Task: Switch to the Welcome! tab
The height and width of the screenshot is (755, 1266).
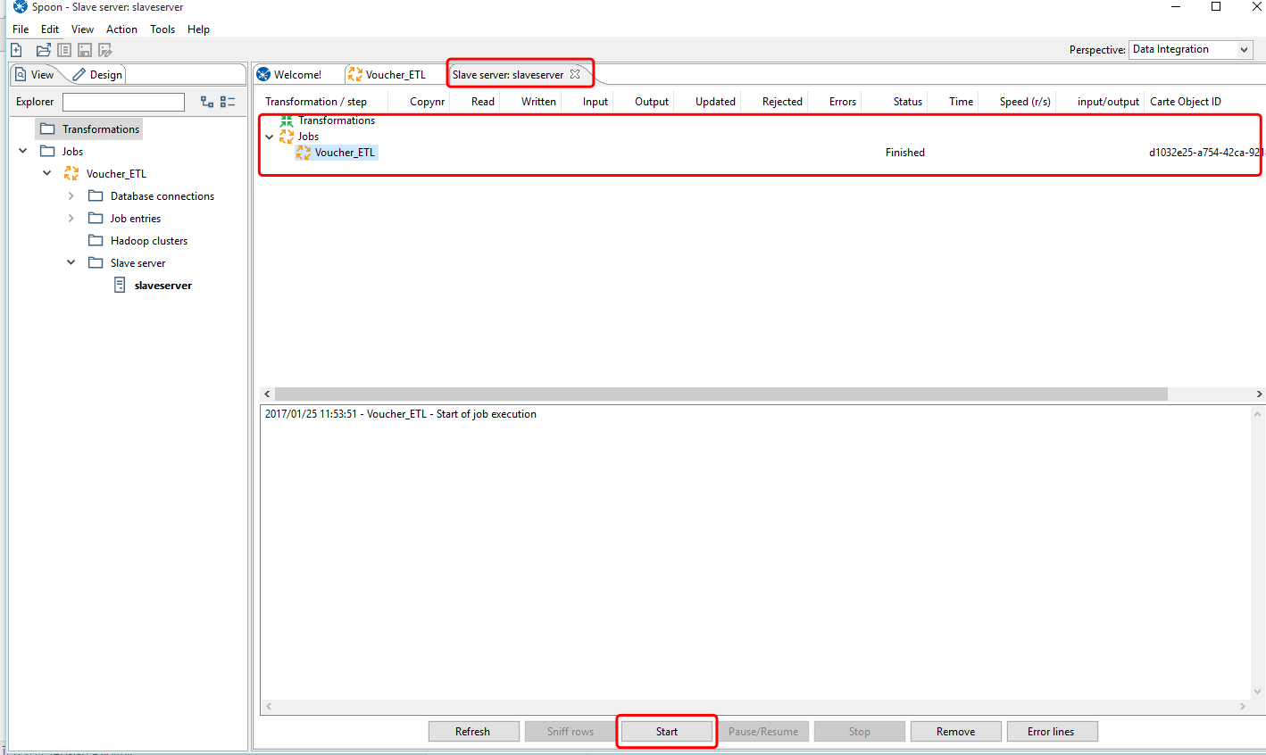Action: click(297, 75)
